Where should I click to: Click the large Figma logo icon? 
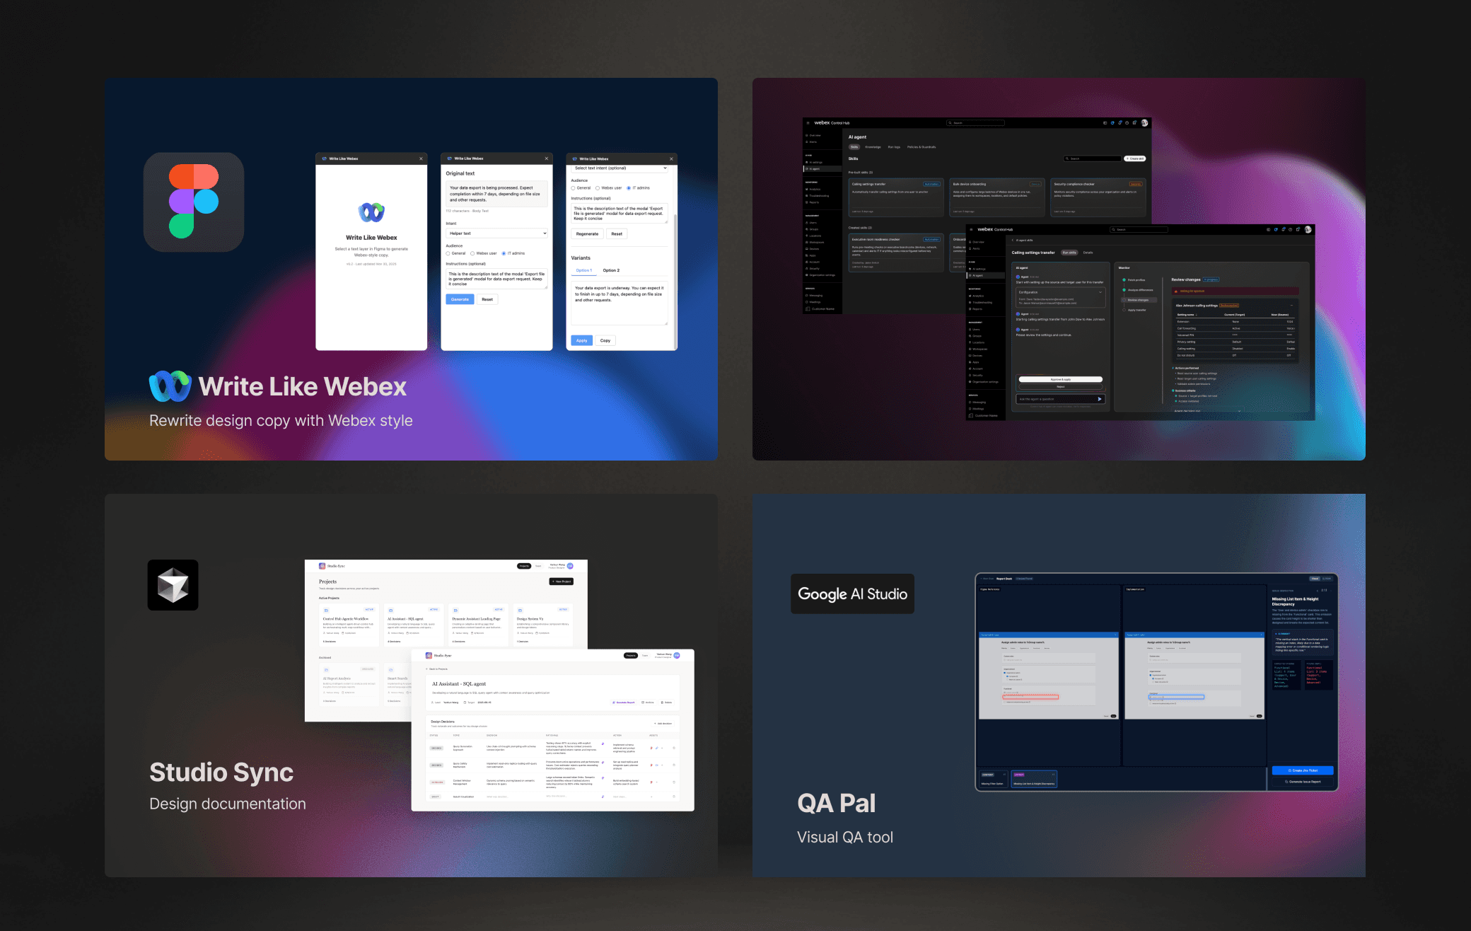[x=193, y=202]
